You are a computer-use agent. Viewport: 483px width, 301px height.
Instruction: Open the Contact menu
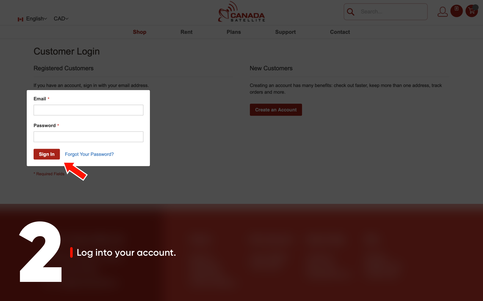(340, 32)
